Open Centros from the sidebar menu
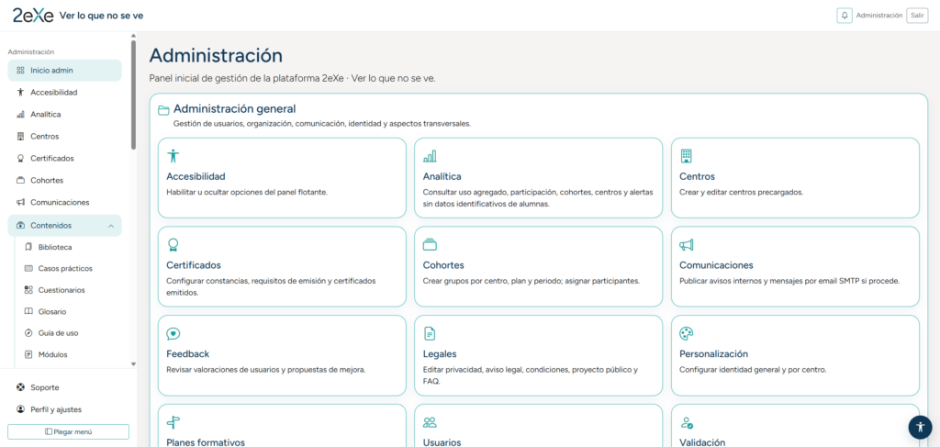The image size is (940, 447). click(x=65, y=136)
